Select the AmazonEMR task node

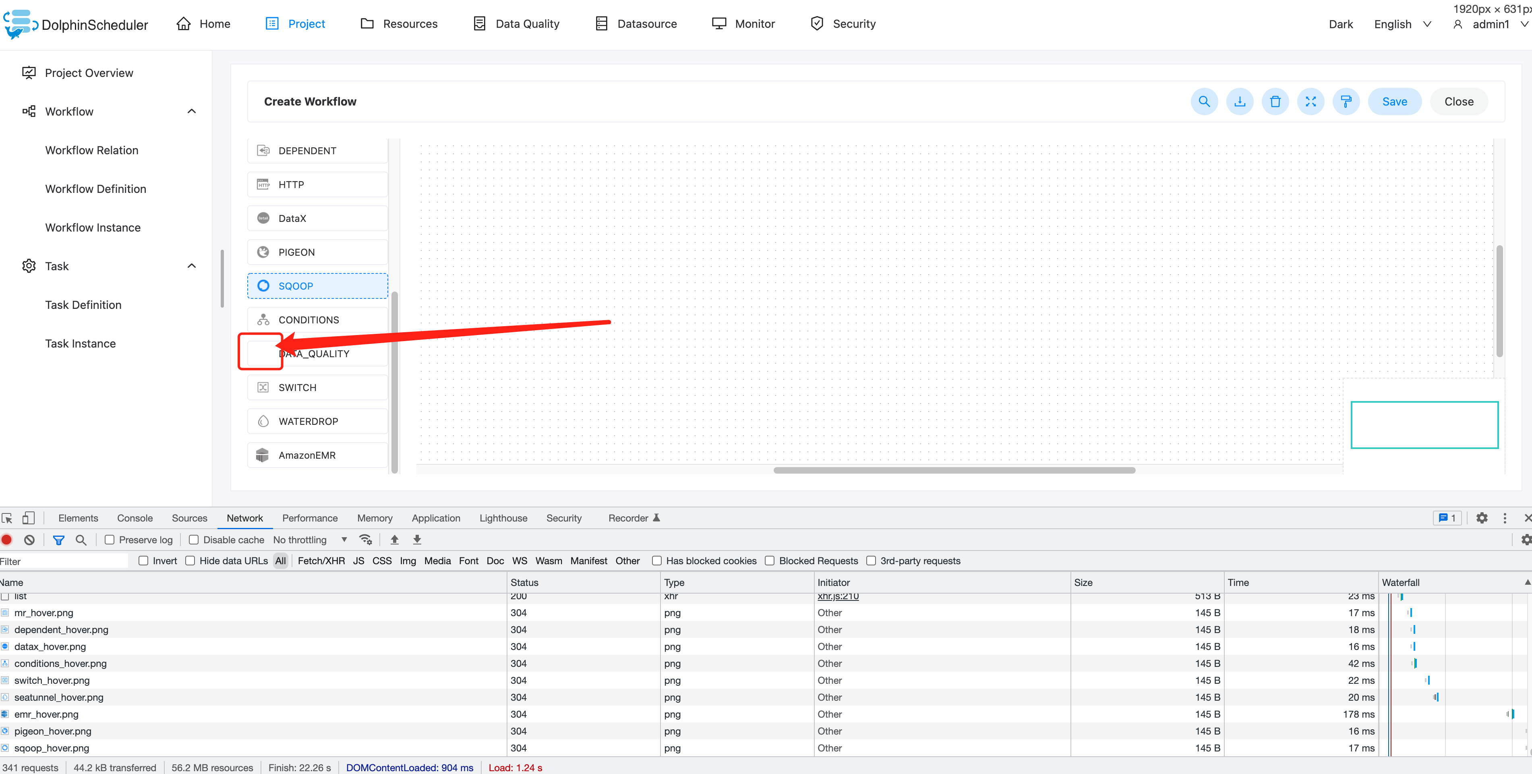pyautogui.click(x=317, y=455)
